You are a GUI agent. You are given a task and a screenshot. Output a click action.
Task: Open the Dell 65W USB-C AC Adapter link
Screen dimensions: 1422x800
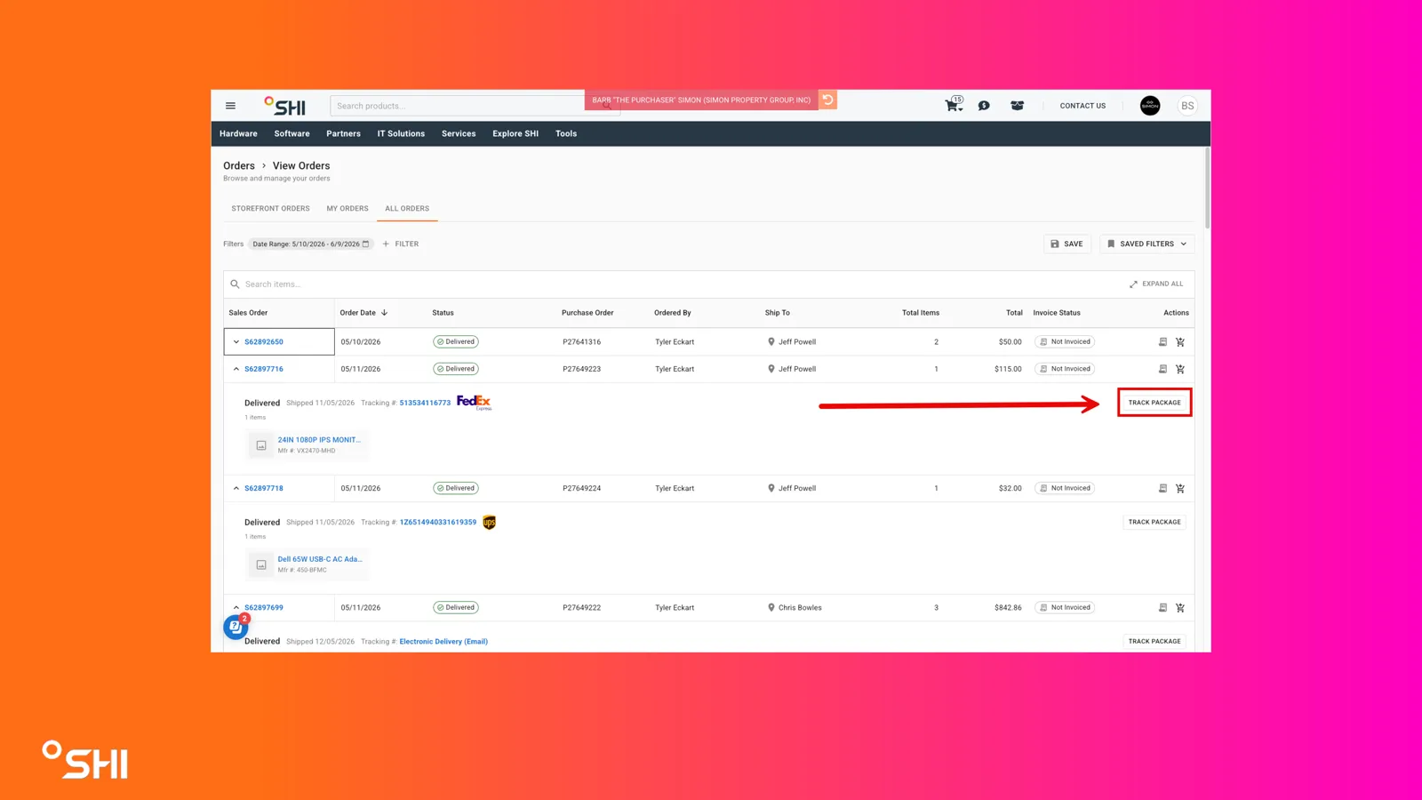[x=320, y=559]
